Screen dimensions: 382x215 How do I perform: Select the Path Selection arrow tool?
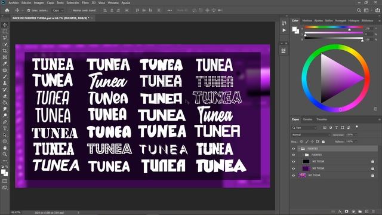click(x=5, y=135)
